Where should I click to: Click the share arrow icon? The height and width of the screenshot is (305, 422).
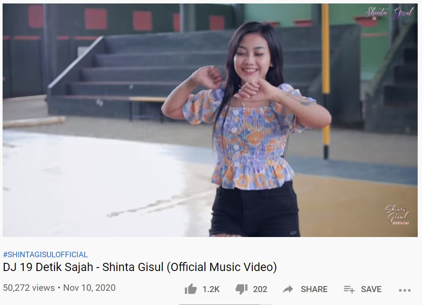(x=288, y=290)
